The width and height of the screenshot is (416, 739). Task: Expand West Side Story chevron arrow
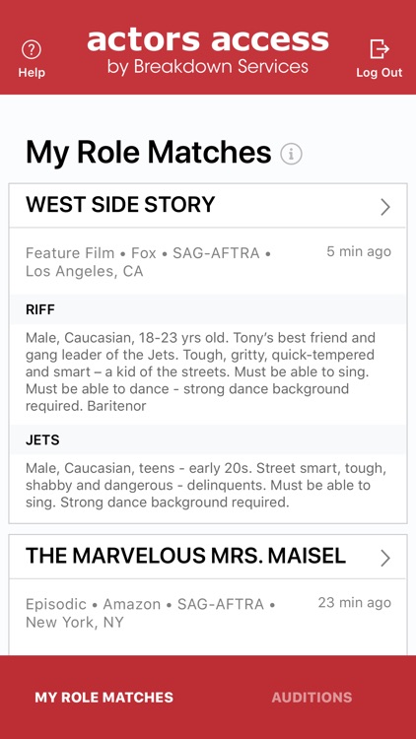[385, 207]
